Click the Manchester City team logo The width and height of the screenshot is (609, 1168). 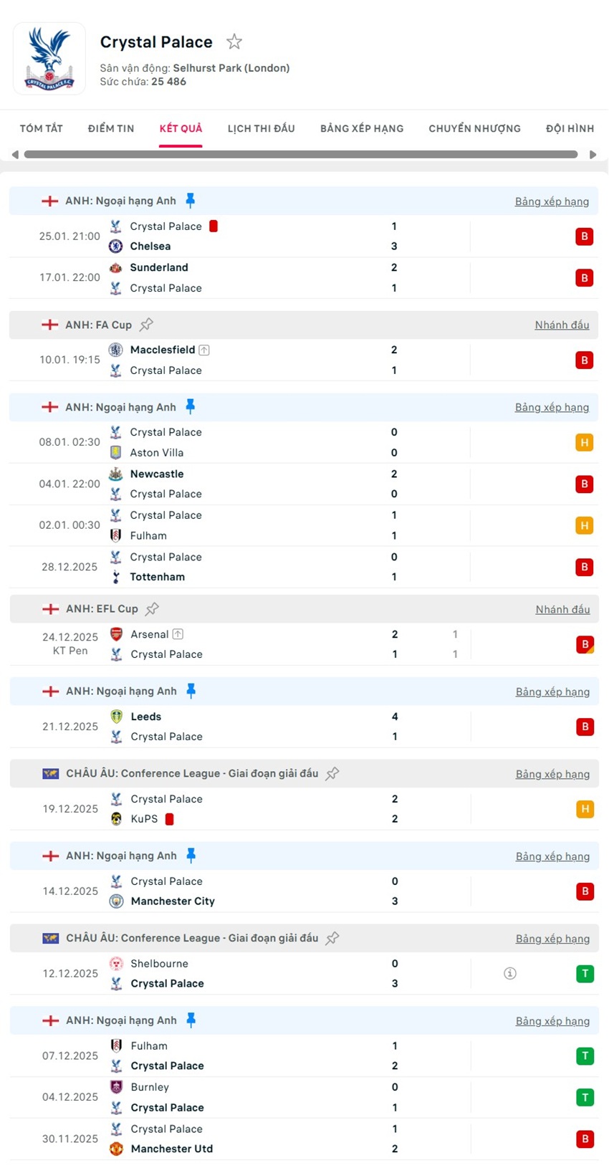[x=116, y=901]
